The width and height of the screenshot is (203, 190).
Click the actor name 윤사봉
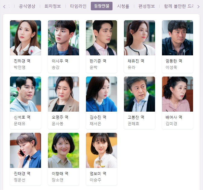coord(58,124)
